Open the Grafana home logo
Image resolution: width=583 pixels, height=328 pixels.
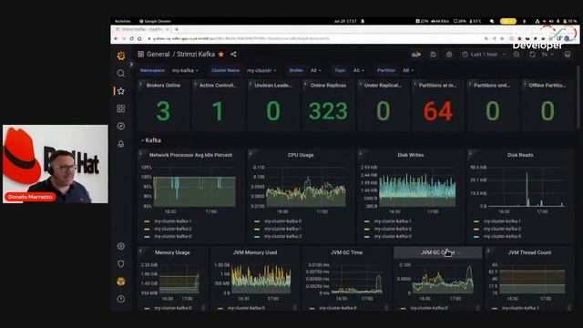click(121, 56)
